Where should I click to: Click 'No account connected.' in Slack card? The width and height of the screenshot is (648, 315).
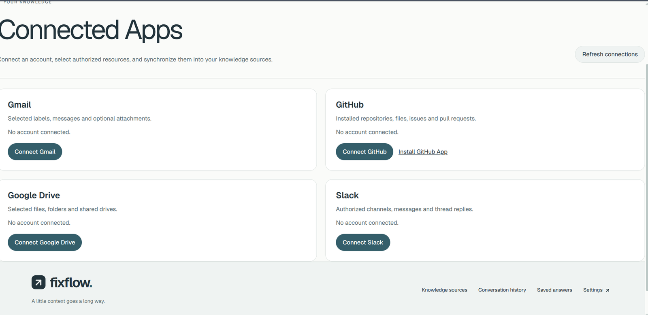367,223
